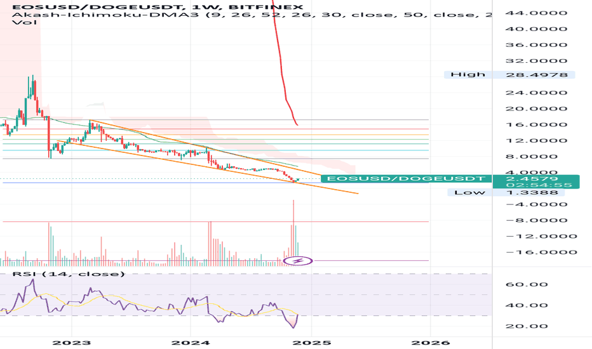The width and height of the screenshot is (592, 349).
Task: Click the −16.0000 price axis label
Action: click(541, 253)
